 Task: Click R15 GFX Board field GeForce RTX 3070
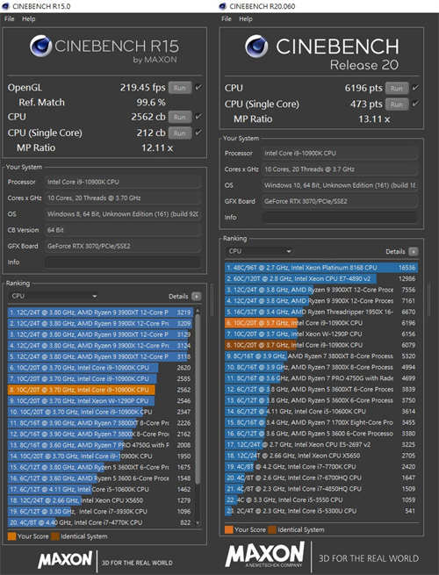pos(123,246)
